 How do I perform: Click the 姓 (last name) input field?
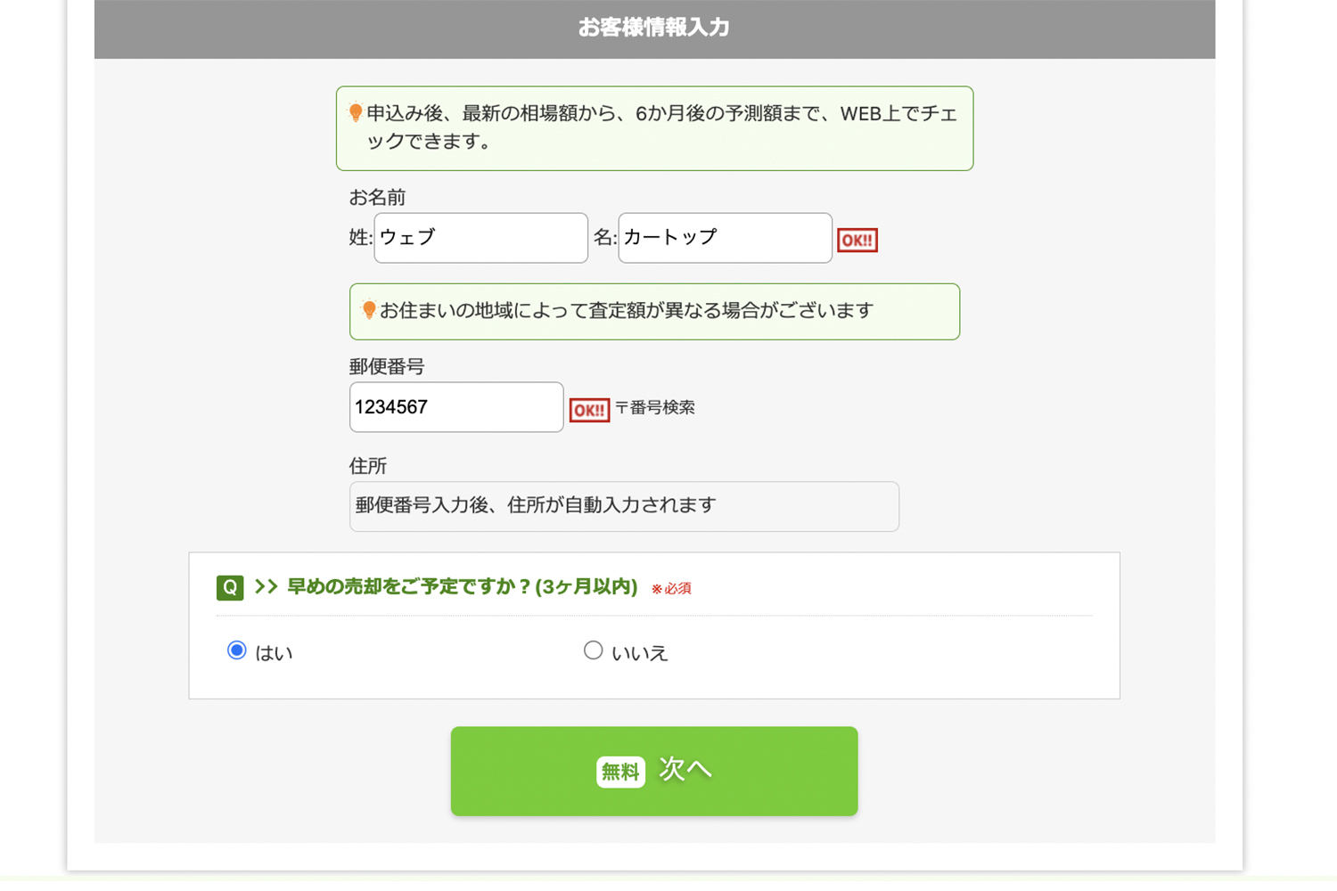pos(480,238)
